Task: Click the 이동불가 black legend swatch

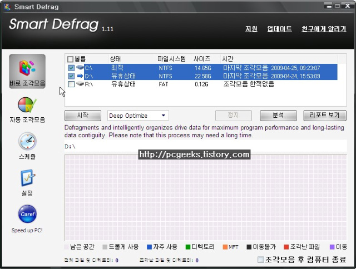Action: (249, 247)
